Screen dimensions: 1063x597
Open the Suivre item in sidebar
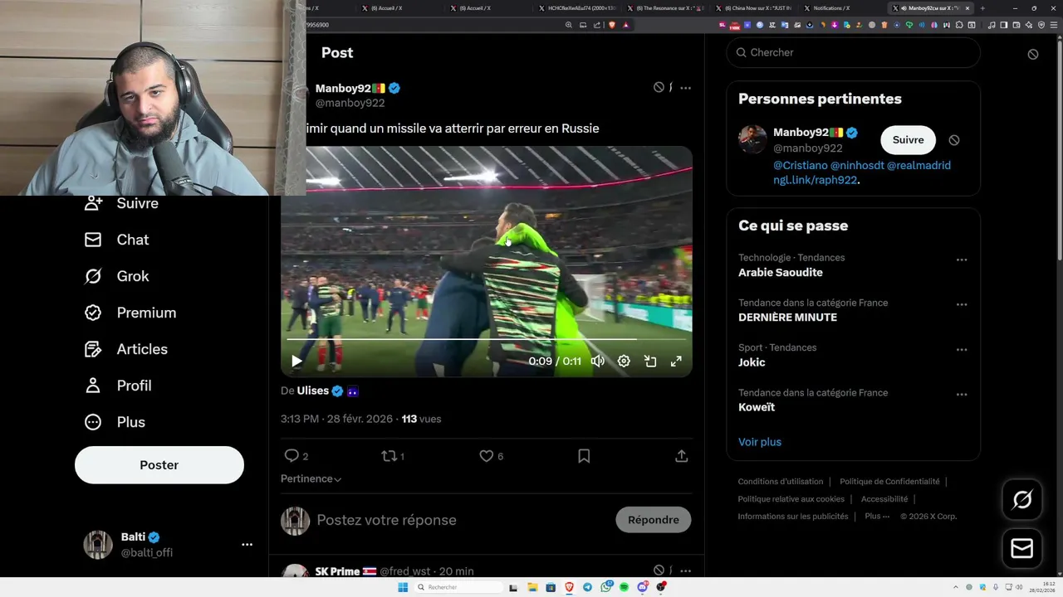[x=121, y=203]
